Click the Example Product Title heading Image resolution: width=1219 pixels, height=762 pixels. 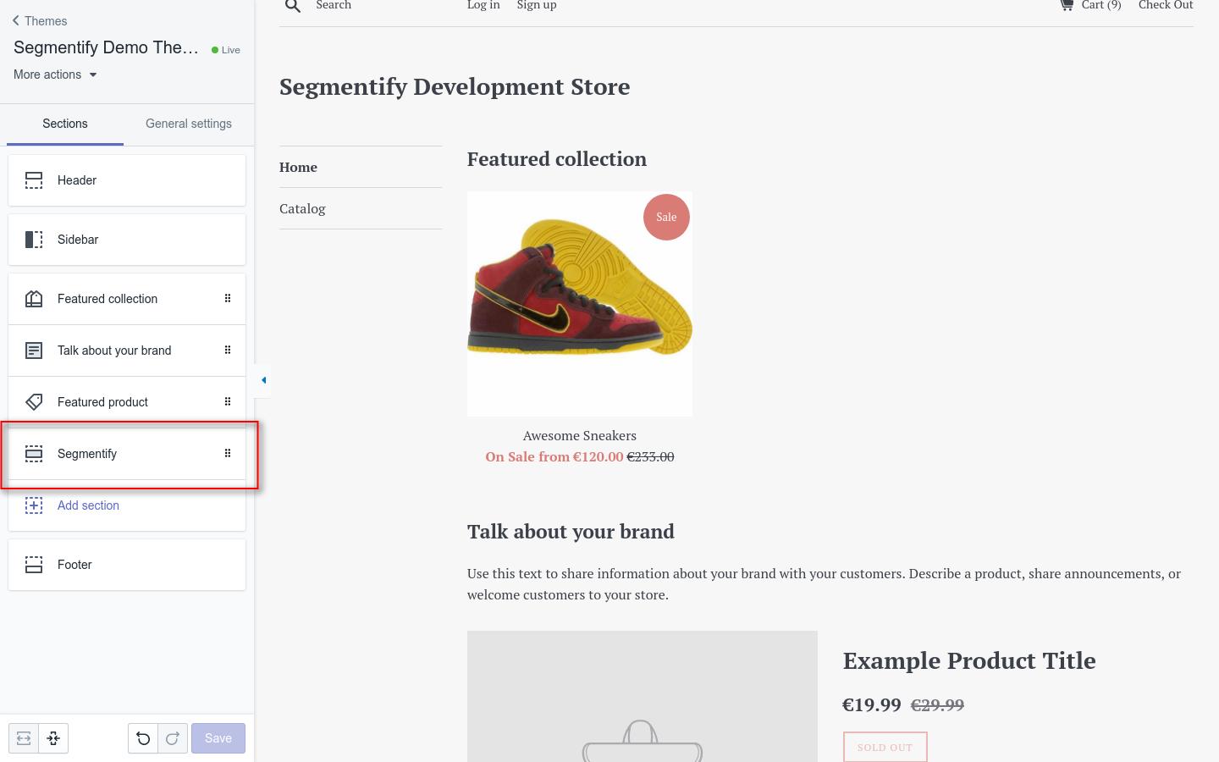[x=969, y=660]
